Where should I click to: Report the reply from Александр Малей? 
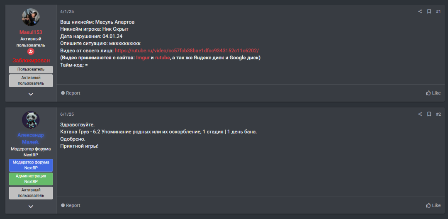(71, 205)
